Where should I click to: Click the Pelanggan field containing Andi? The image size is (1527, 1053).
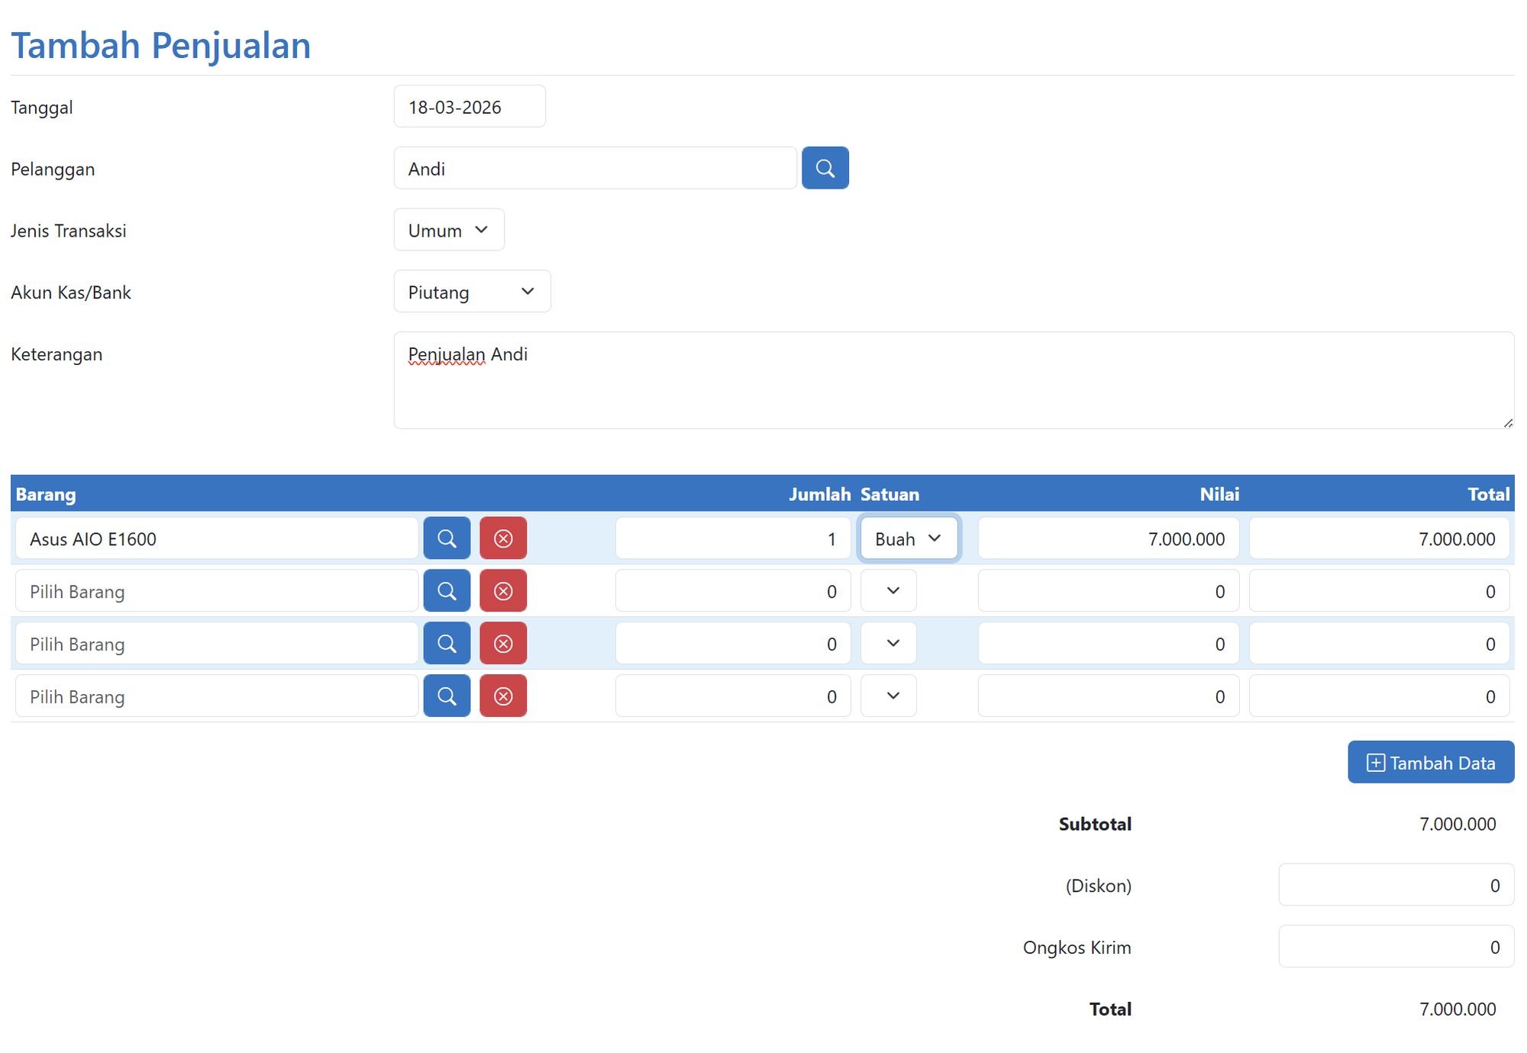pos(596,168)
